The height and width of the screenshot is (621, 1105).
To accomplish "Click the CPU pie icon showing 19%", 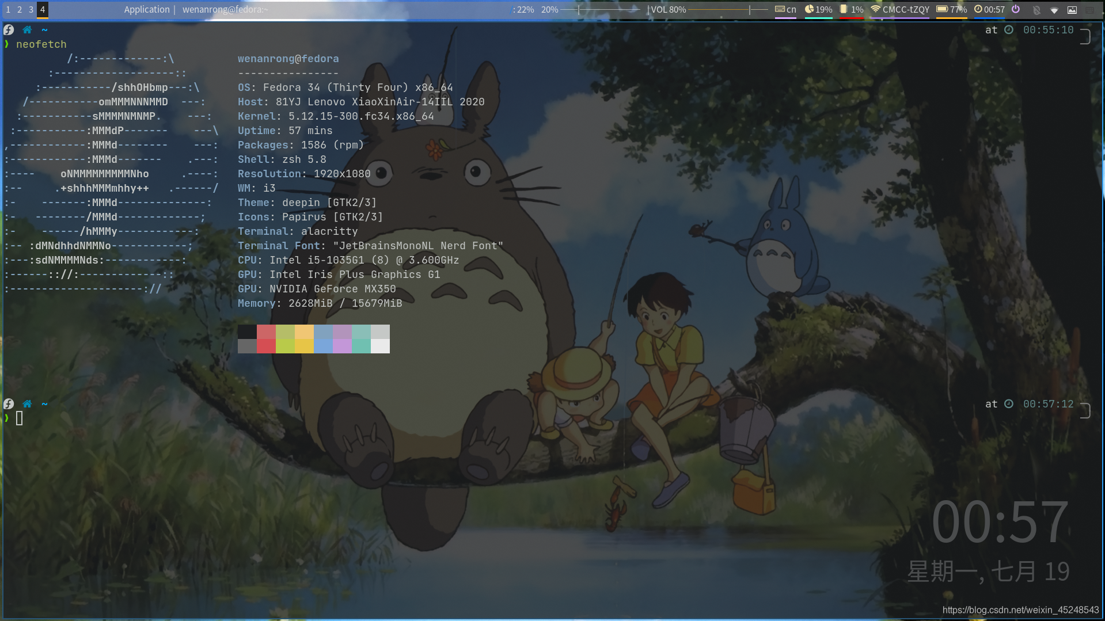I will (809, 9).
